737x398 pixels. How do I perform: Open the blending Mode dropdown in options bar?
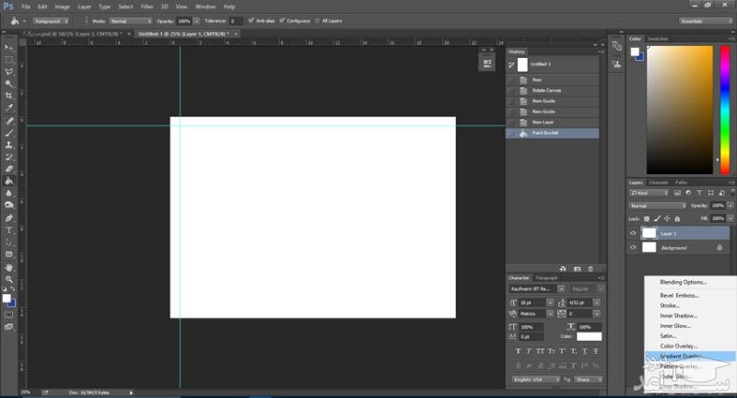tap(131, 20)
